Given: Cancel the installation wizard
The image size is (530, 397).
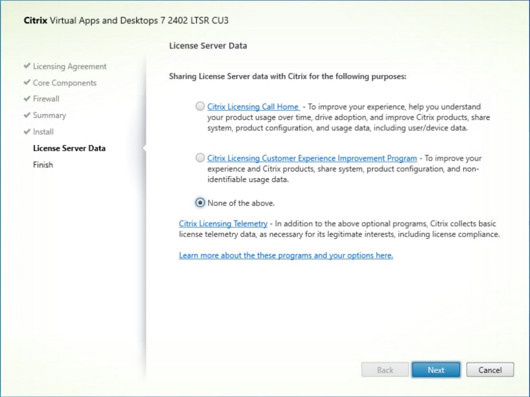Looking at the screenshot, I should pos(490,370).
